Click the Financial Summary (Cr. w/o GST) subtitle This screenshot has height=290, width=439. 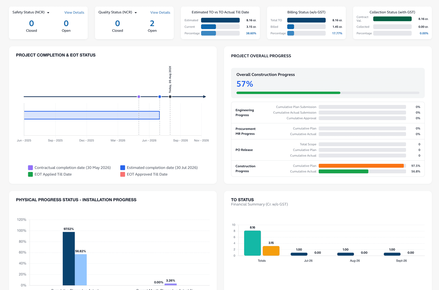pyautogui.click(x=259, y=204)
